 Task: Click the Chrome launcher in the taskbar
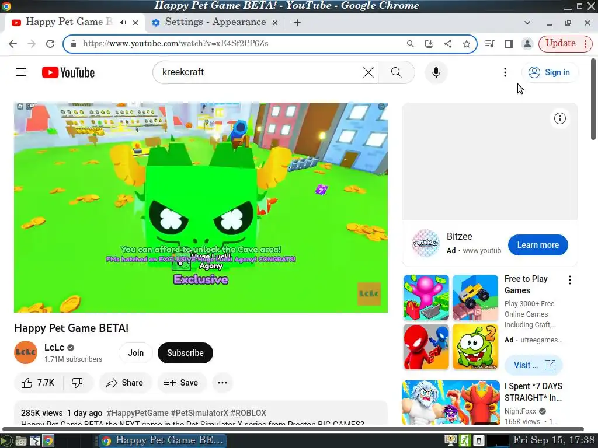(48, 441)
